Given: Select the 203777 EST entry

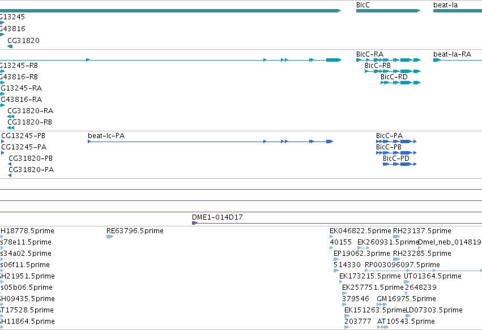Looking at the screenshot, I should (347, 327).
